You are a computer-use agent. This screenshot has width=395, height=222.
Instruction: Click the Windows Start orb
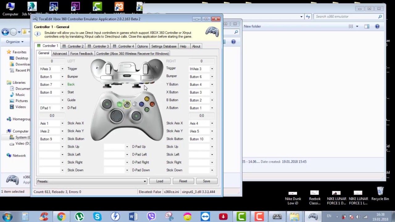point(7,216)
